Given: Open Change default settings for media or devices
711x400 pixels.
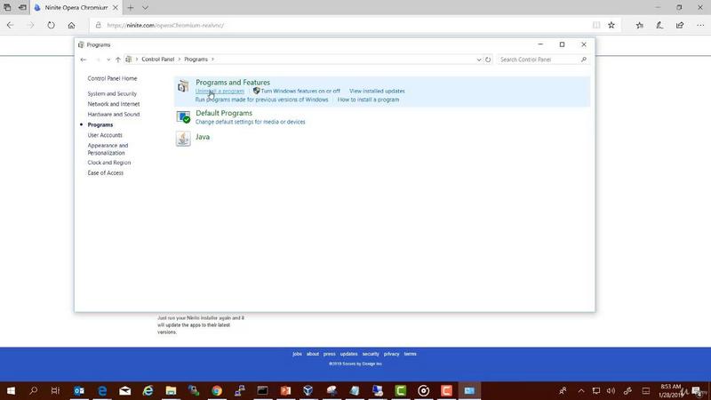Looking at the screenshot, I should coord(251,122).
